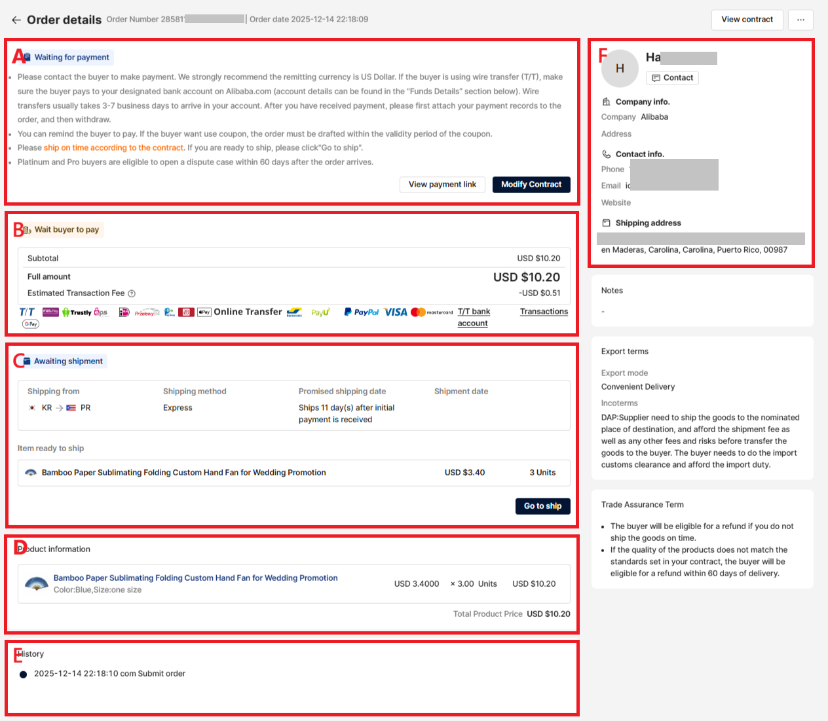Click the PayU payment logo
The height and width of the screenshot is (721, 828).
click(x=320, y=312)
